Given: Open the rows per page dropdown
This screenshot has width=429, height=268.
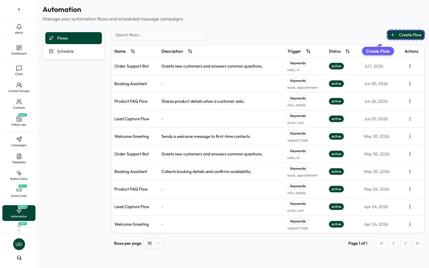Looking at the screenshot, I should point(154,243).
